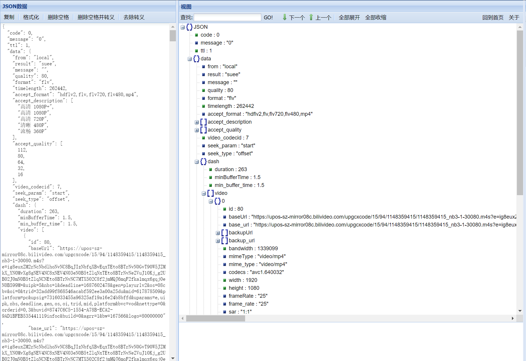Click blue square icon beside baseUrl
Image resolution: width=526 pixels, height=361 pixels.
coord(225,217)
